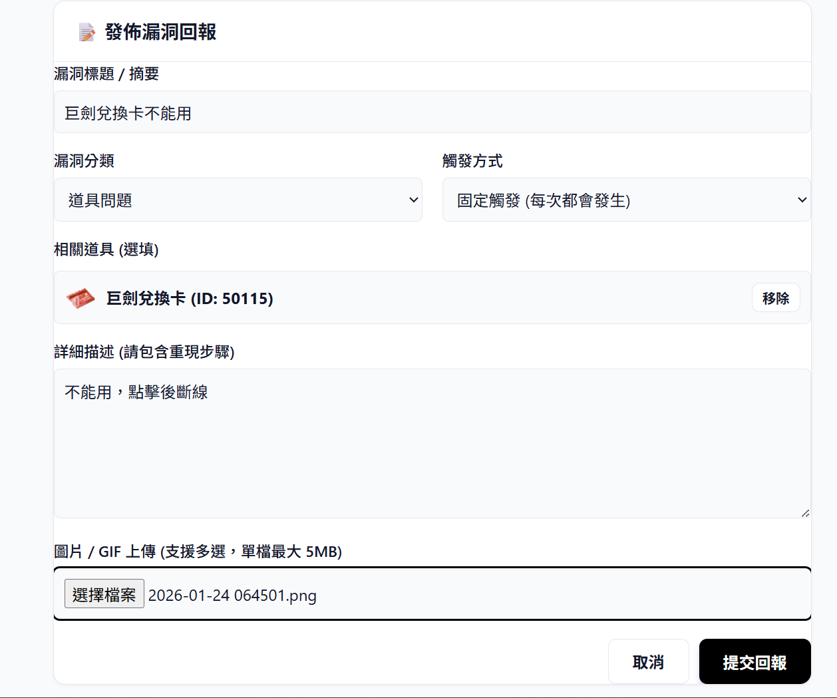The width and height of the screenshot is (837, 698).
Task: Click the chevron arrow on 道具問題 selector
Action: click(x=413, y=200)
